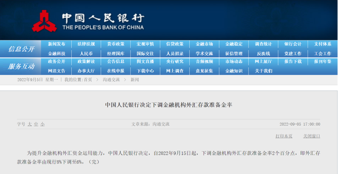Screen dimensions: 338x174
Task: Open 市场动态 page
Action: pyautogui.click(x=234, y=62)
